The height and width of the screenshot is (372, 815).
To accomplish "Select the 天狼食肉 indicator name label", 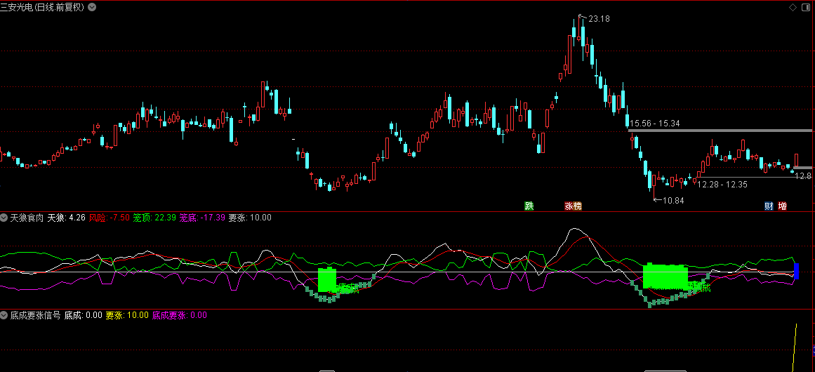I will coord(27,218).
